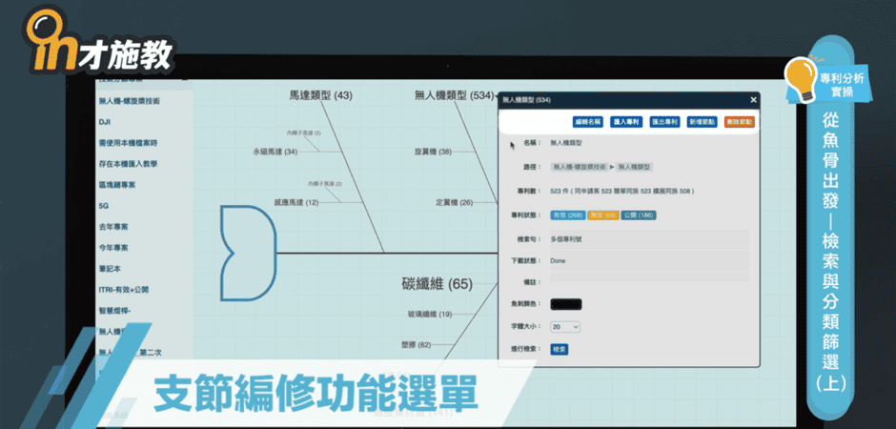Viewport: 896px width, 429px height.
Task: Open the 字體大小 dropdown
Action: (x=565, y=327)
